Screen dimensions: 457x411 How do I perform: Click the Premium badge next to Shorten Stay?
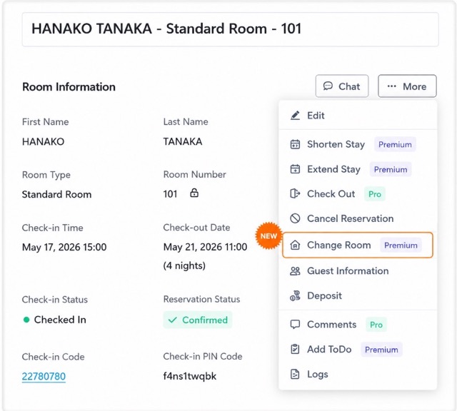click(395, 144)
